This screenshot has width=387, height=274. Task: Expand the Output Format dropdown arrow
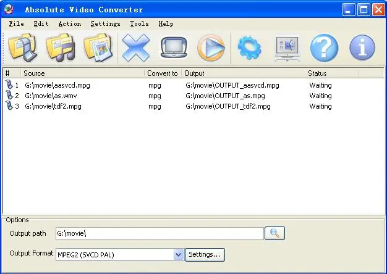[x=179, y=254]
